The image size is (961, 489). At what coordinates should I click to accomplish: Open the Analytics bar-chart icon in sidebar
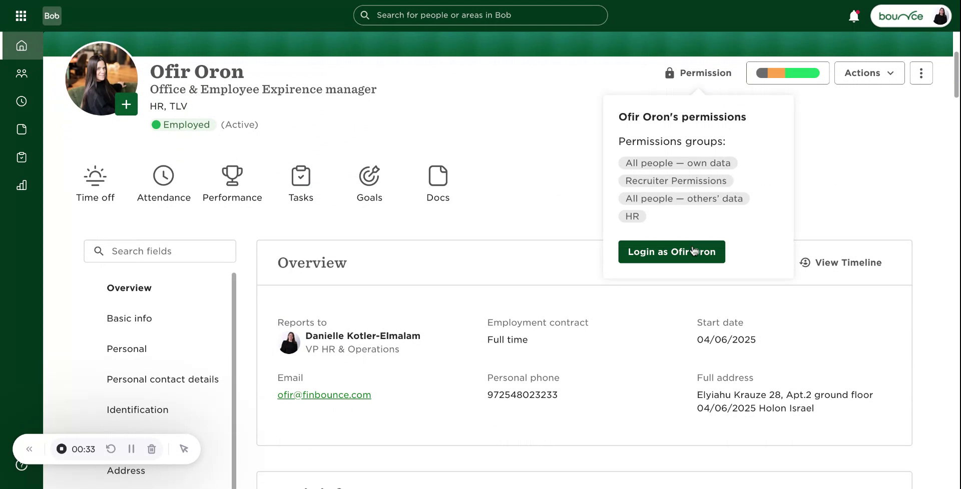[22, 185]
